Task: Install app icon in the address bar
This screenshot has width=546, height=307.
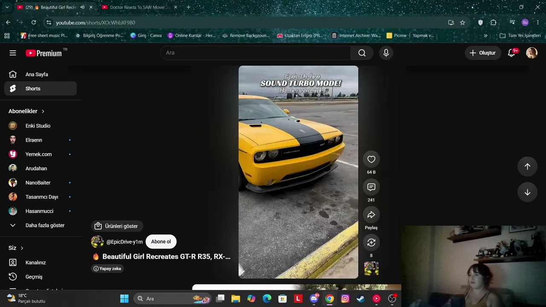Action: pyautogui.click(x=451, y=23)
